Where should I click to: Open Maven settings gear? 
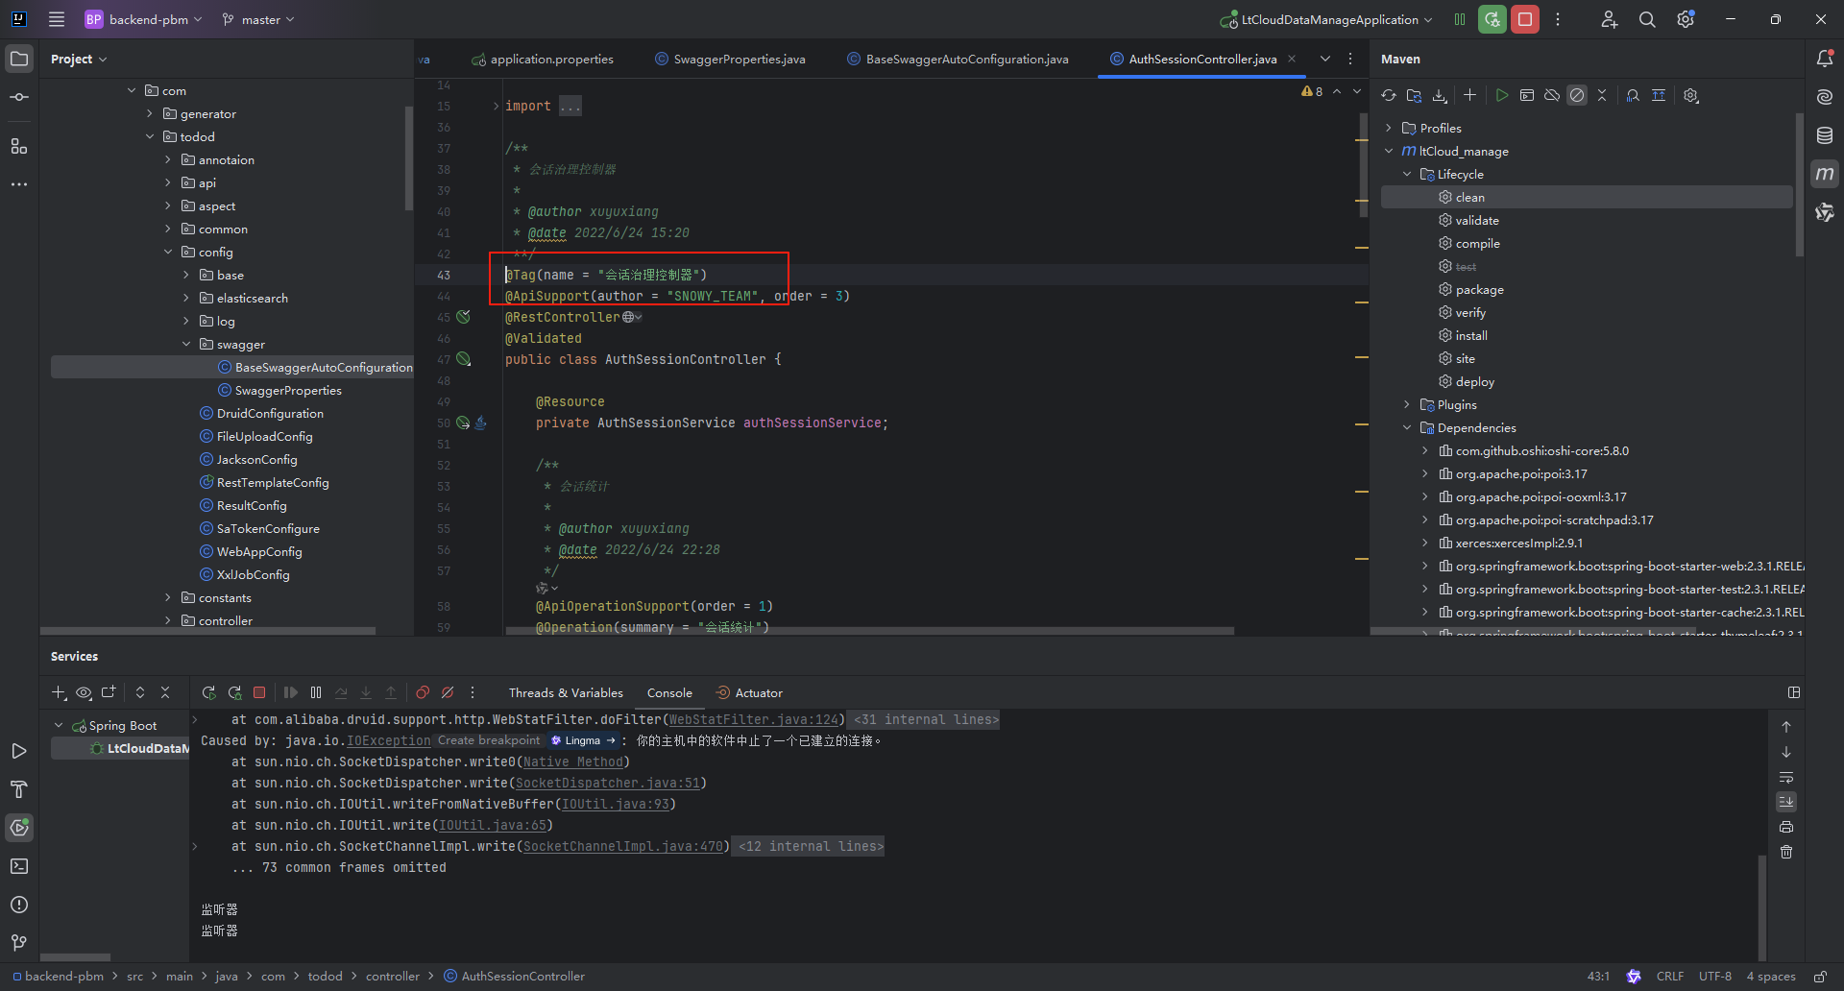1691,95
